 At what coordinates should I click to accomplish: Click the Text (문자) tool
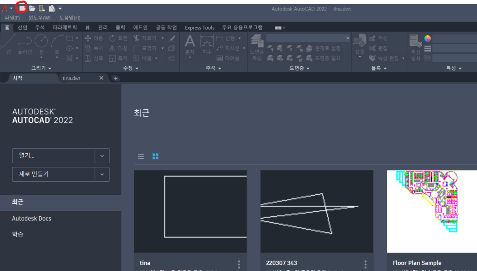pyautogui.click(x=190, y=44)
